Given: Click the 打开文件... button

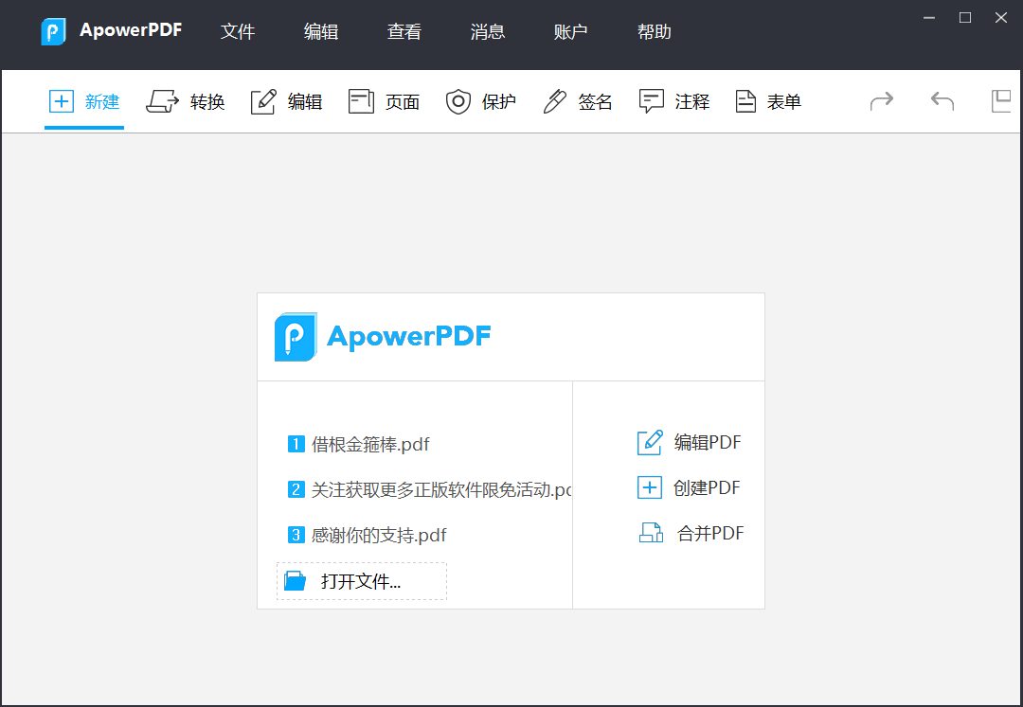Looking at the screenshot, I should [x=362, y=581].
